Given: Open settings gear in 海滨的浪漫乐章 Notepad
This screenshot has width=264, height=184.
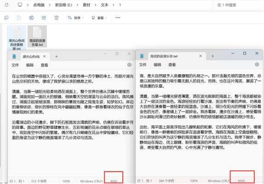Looking at the screenshot, I should click(257, 65).
